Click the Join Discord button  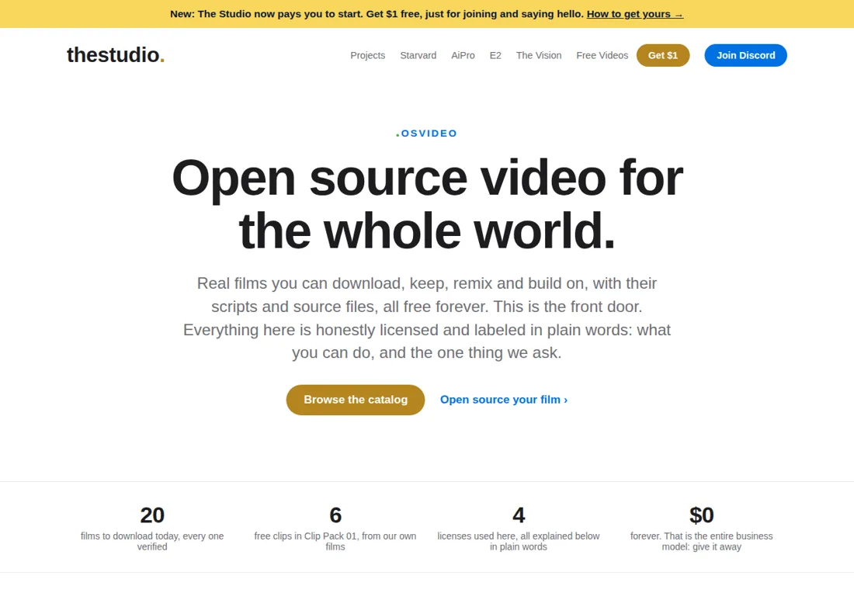coord(745,56)
